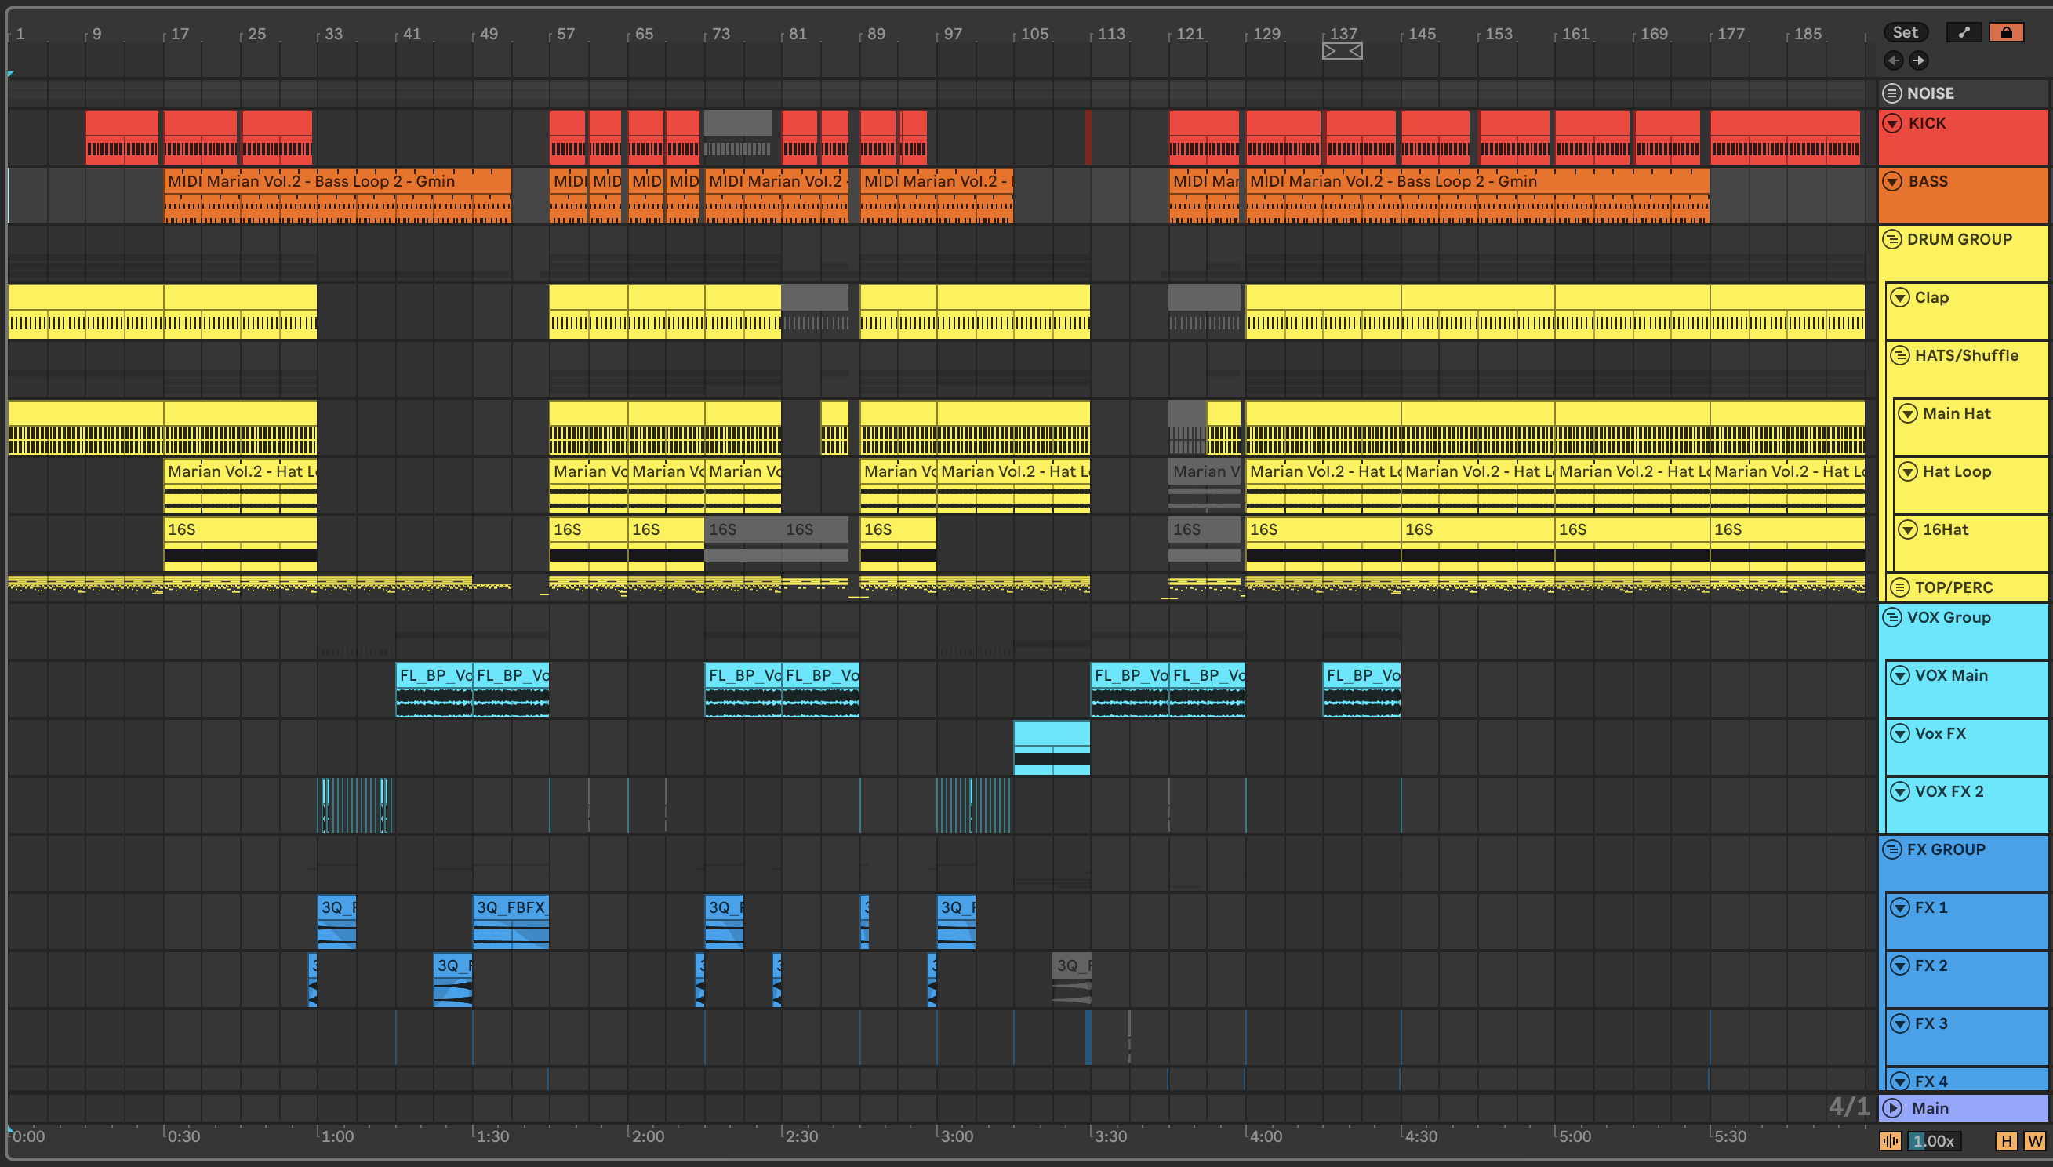Fold the BASS track

pos(1893,181)
